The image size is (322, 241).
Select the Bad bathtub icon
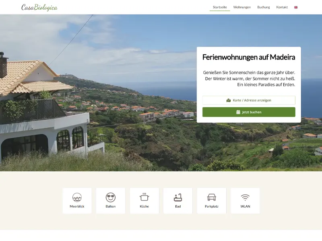178,197
